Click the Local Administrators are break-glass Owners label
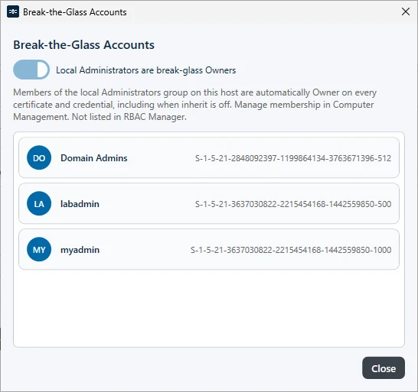 pyautogui.click(x=145, y=70)
